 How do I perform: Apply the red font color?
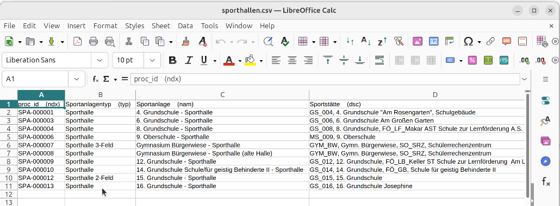click(229, 60)
